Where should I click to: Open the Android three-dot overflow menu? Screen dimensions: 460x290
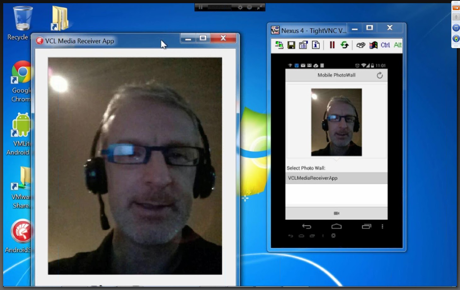coord(382,226)
